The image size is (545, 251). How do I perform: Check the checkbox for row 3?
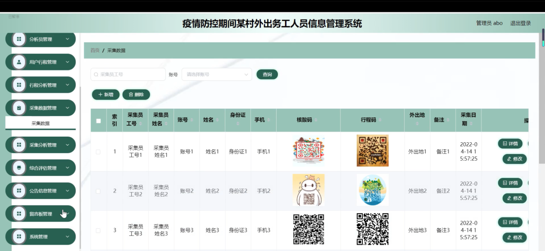coord(98,230)
